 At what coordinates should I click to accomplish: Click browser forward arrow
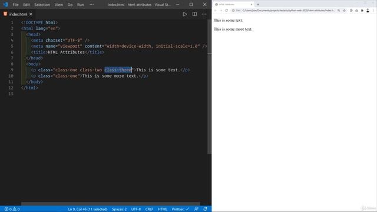pyautogui.click(x=221, y=11)
